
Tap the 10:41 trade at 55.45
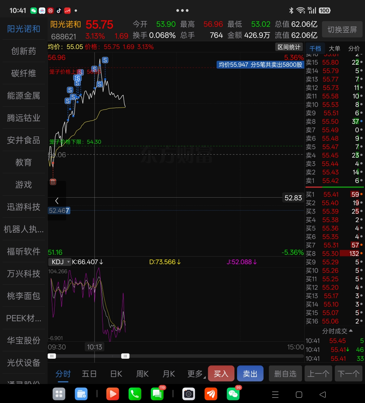pyautogui.click(x=334, y=341)
